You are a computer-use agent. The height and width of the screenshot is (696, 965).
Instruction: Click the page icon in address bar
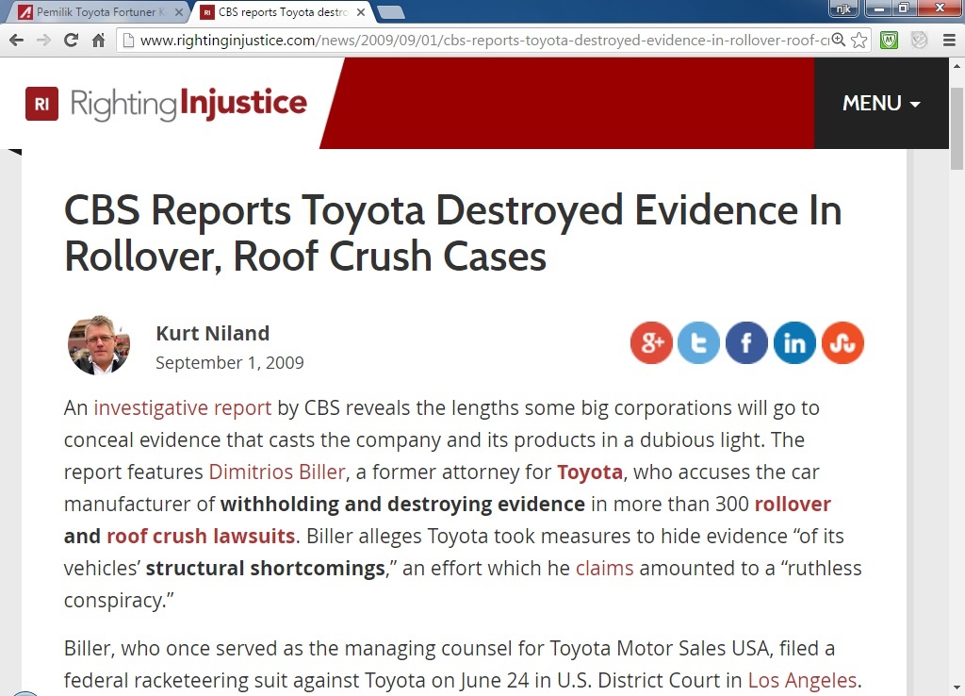pyautogui.click(x=128, y=41)
